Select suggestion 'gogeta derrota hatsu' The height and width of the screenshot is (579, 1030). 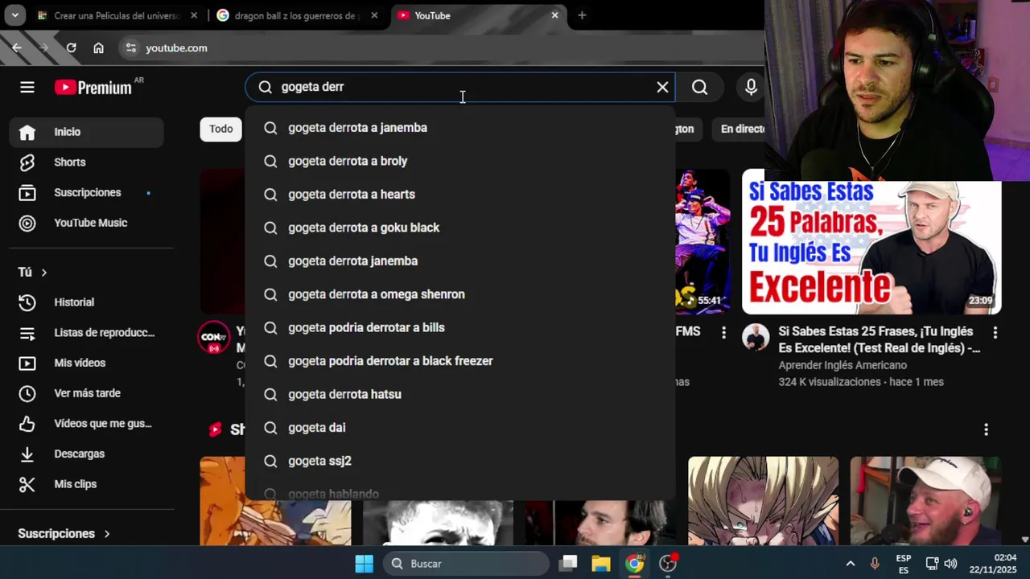click(x=460, y=395)
